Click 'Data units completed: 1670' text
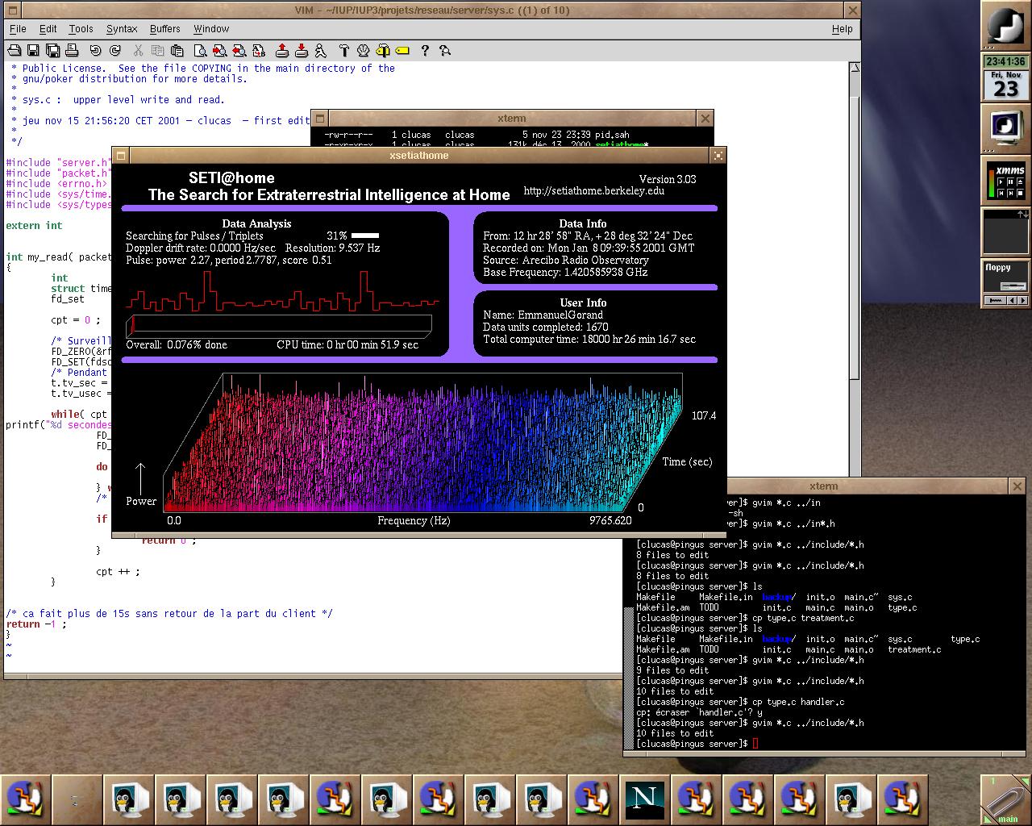The width and height of the screenshot is (1032, 826). pyautogui.click(x=546, y=327)
